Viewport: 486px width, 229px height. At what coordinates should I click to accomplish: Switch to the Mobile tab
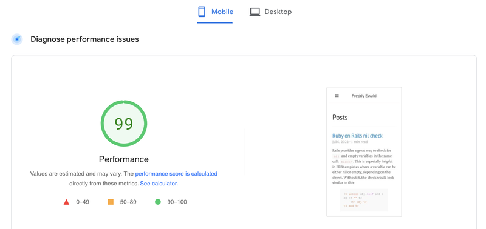point(215,12)
